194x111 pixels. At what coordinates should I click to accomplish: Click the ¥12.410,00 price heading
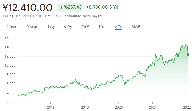point(27,8)
